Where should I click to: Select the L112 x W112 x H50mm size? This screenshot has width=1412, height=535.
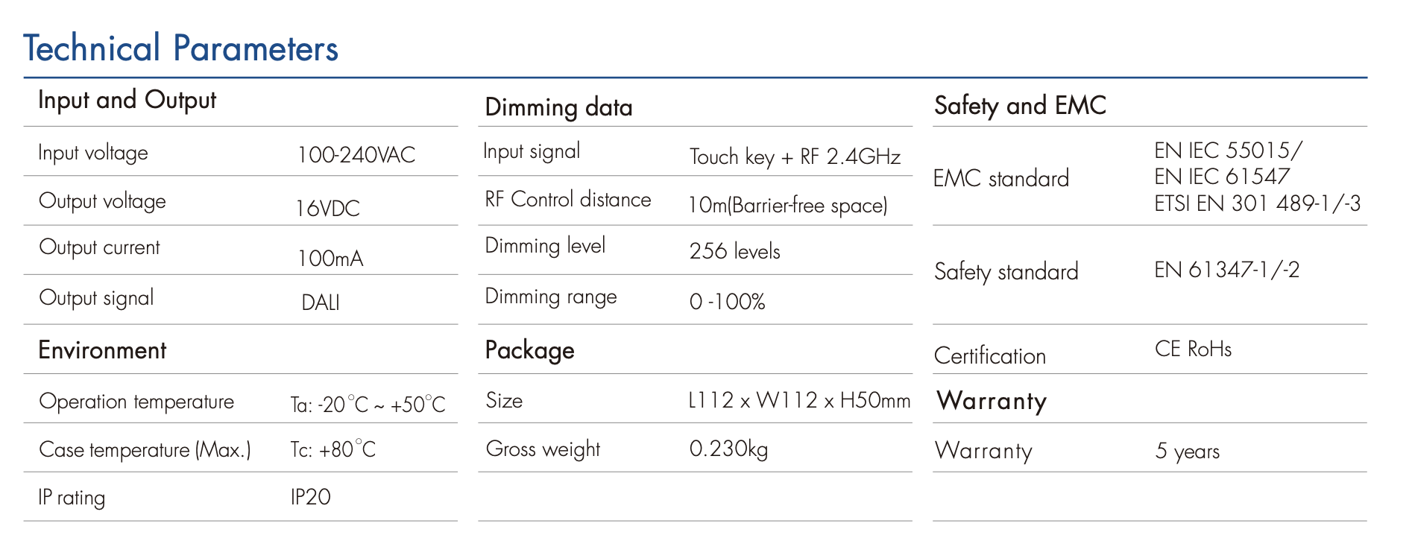tap(798, 401)
